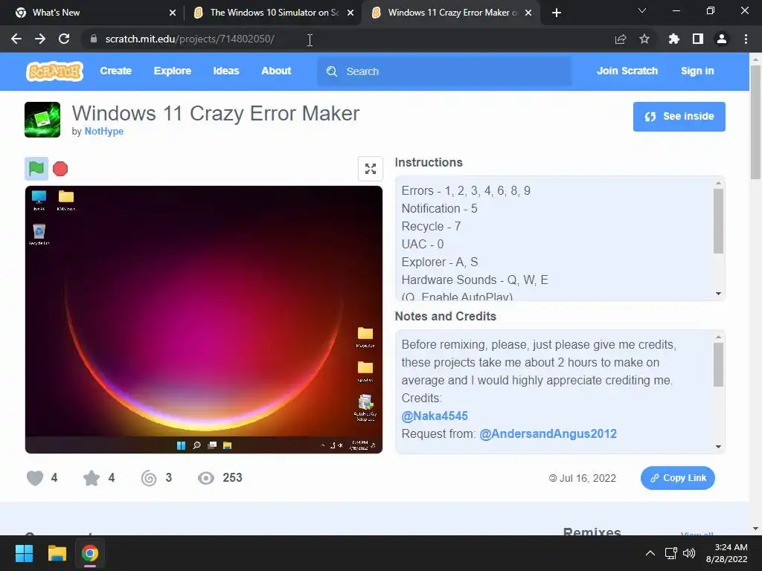The image size is (762, 571).
Task: Open clock showing 3:24 AM
Action: pos(726,553)
